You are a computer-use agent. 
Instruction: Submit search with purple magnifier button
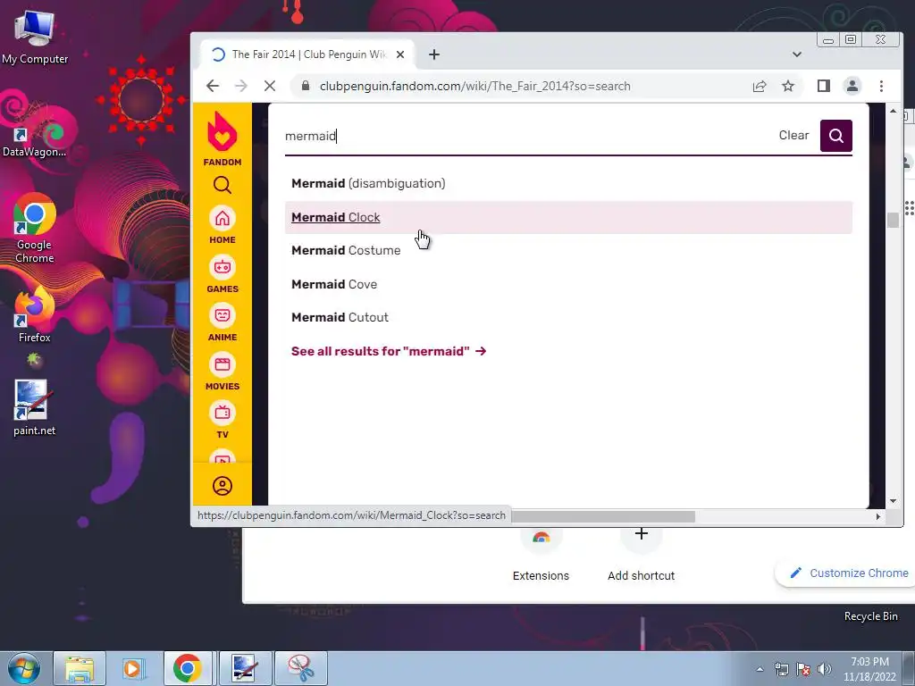coord(836,136)
